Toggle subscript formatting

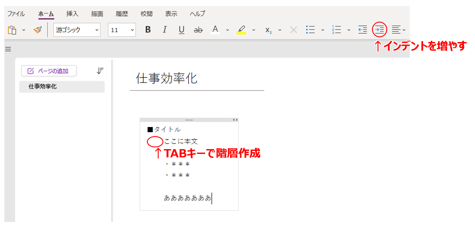tap(269, 29)
